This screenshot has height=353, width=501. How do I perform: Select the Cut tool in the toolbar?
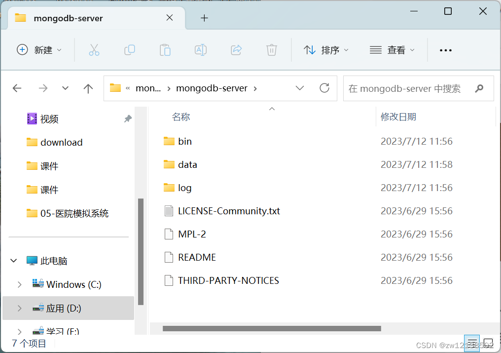(94, 50)
